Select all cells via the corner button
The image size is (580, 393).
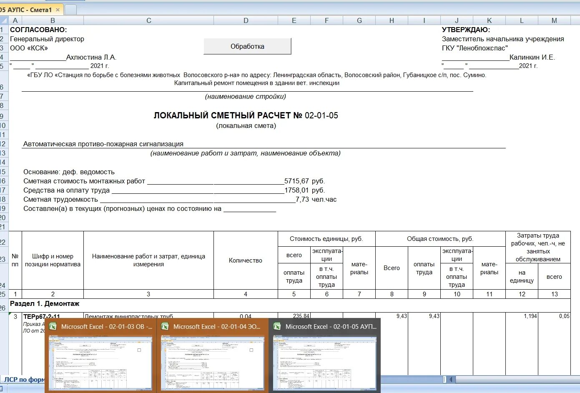click(4, 20)
